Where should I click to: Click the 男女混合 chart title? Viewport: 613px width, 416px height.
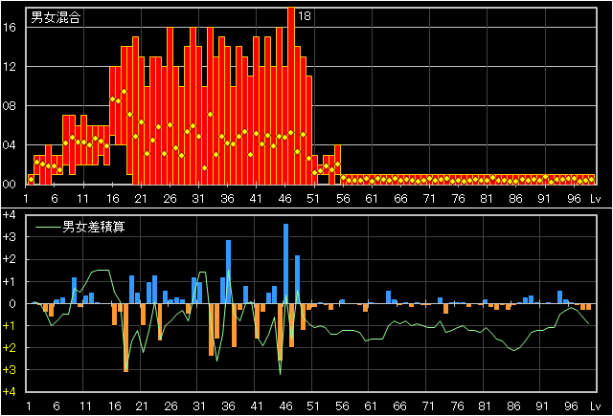[x=56, y=17]
